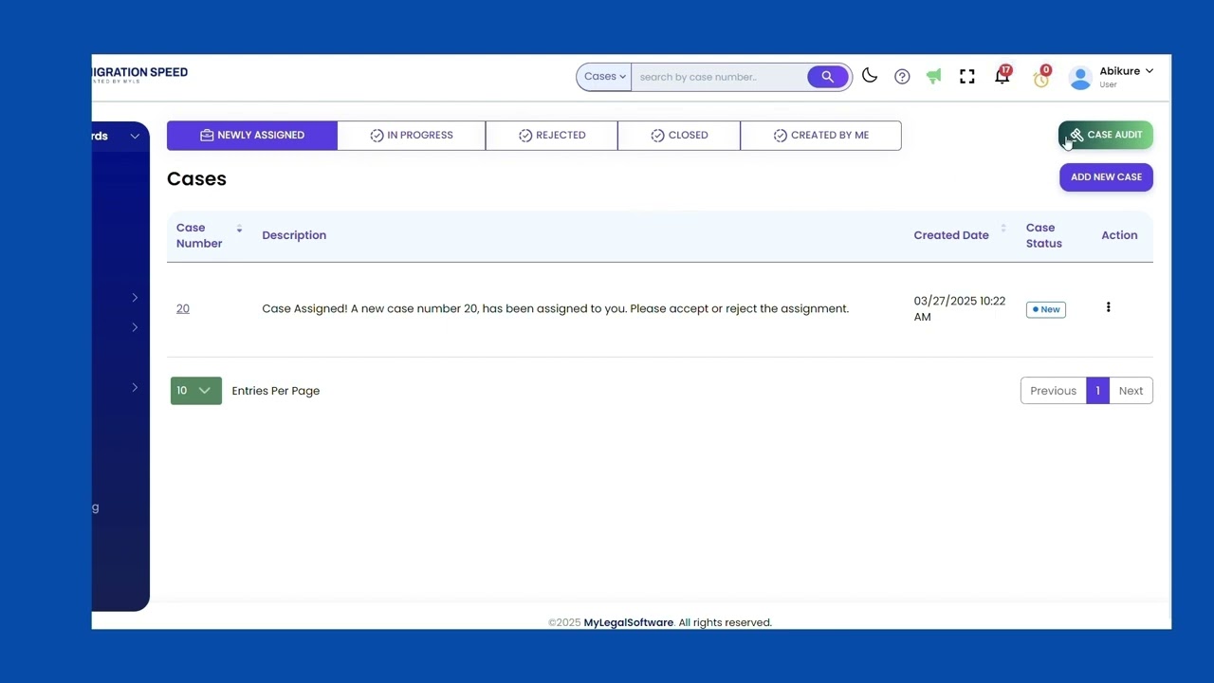This screenshot has width=1214, height=683.
Task: Expand the second sidebar arrow item
Action: click(x=135, y=327)
